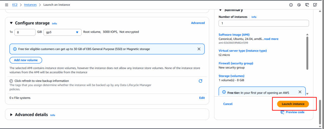Open the gp3 volume type dropdown
Viewport: 324px width, 129px height.
pos(63,32)
